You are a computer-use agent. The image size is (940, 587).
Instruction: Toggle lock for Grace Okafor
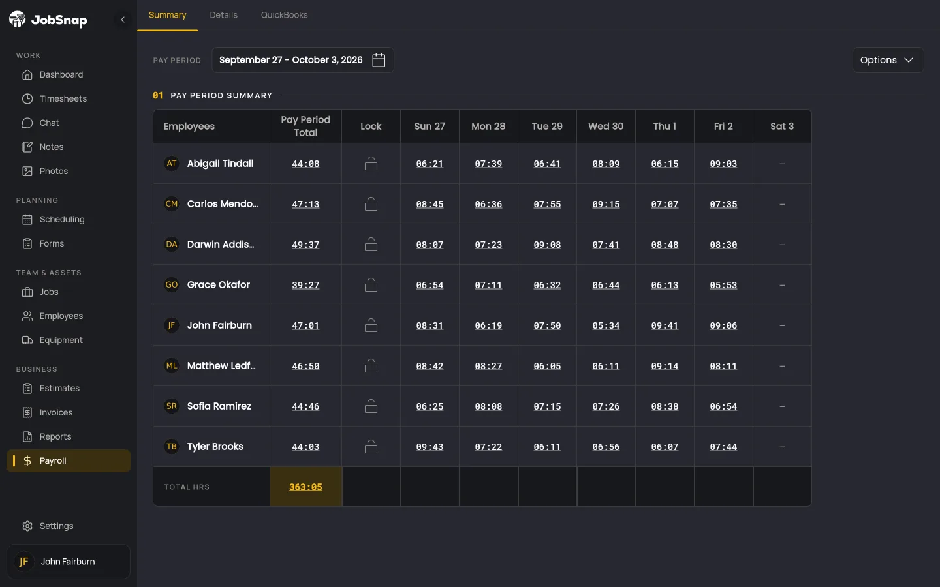click(x=371, y=285)
